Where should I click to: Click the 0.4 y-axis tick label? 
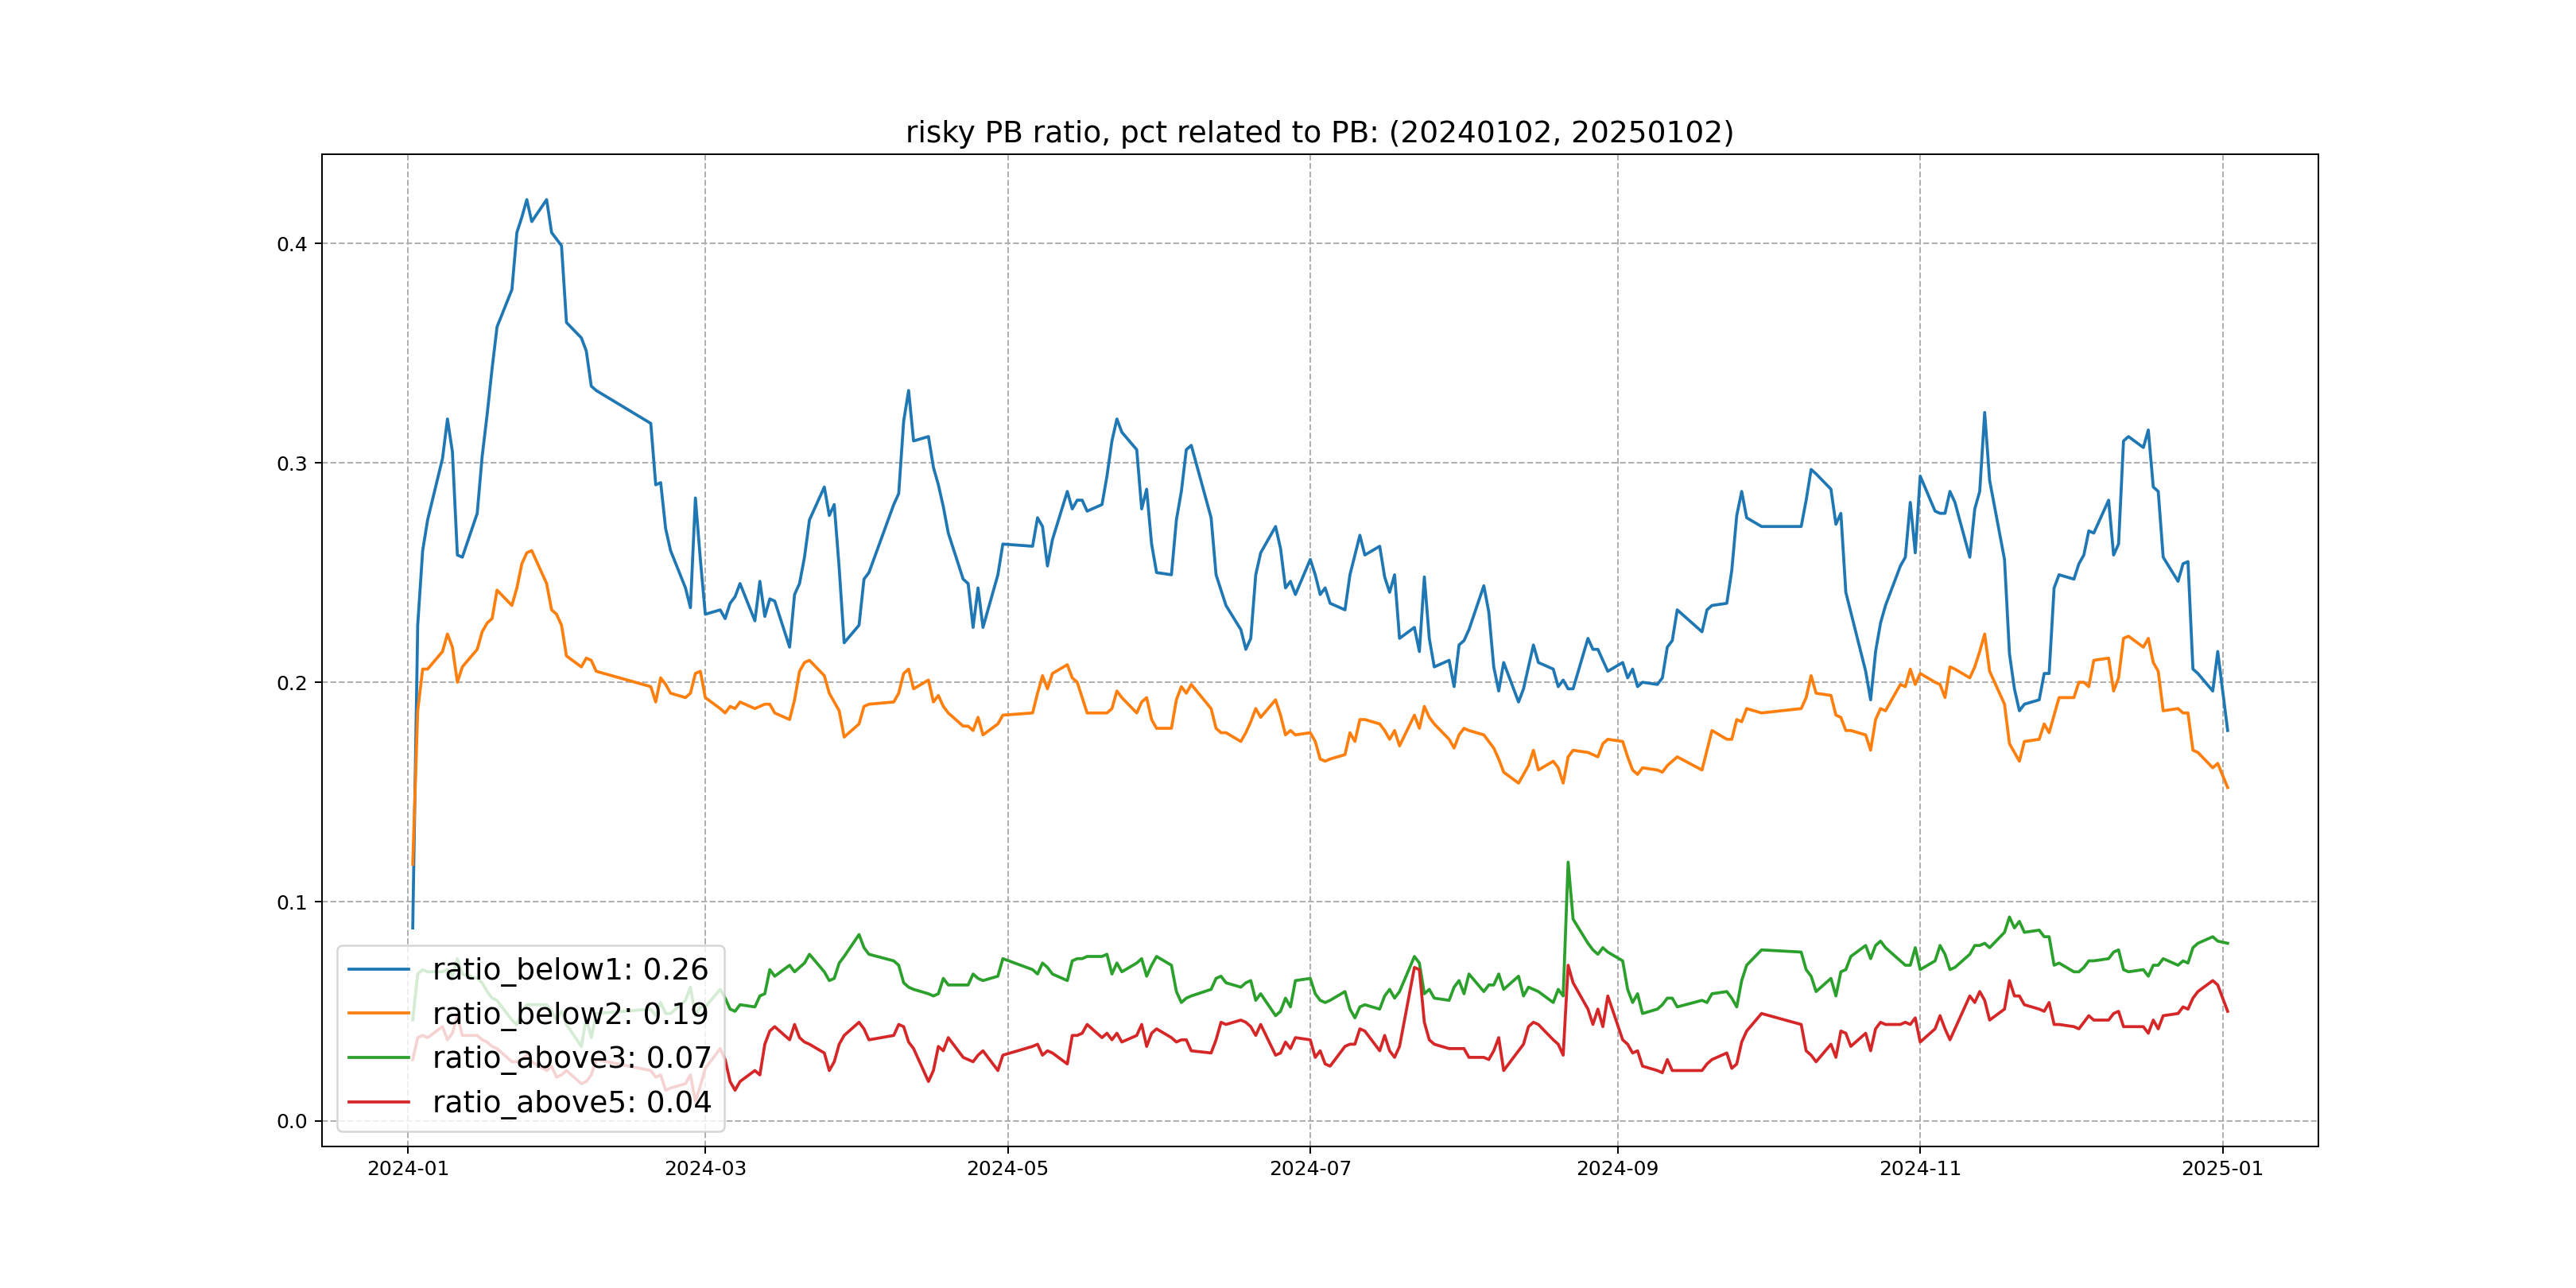click(292, 244)
